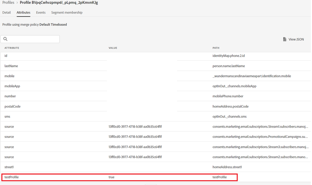Click the PATH column header
This screenshot has height=185, width=312.
click(x=216, y=48)
